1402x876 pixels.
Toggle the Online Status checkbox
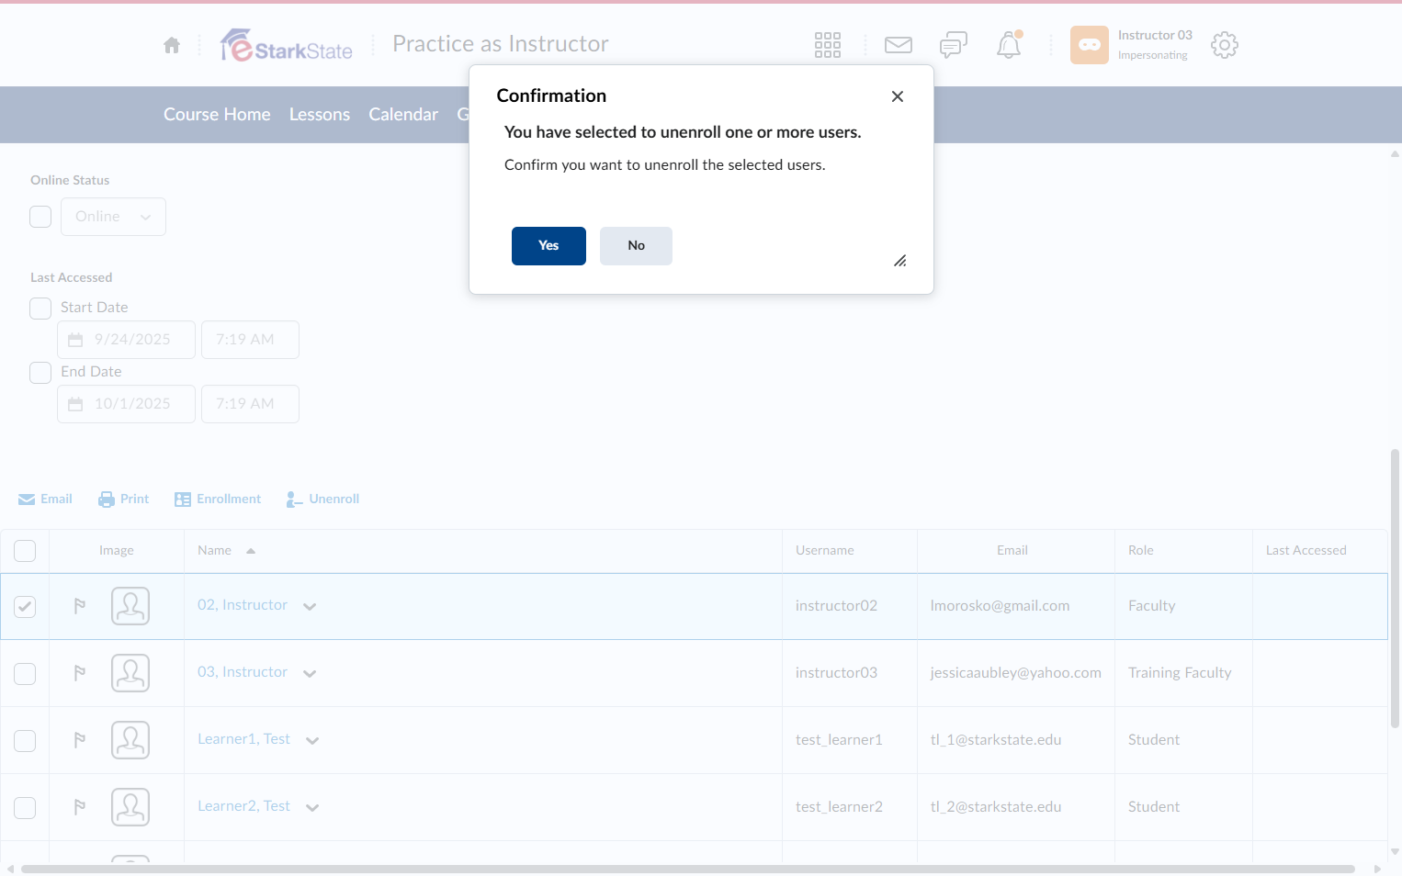click(40, 217)
